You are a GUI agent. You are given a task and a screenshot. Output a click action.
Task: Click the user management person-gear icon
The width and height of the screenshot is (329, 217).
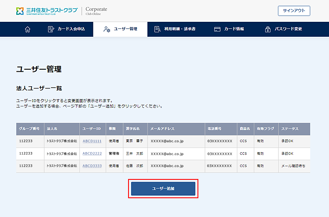tap(107, 29)
